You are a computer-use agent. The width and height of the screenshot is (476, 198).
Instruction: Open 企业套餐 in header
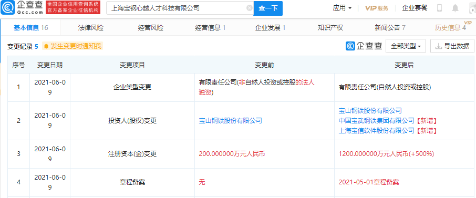click(x=415, y=8)
